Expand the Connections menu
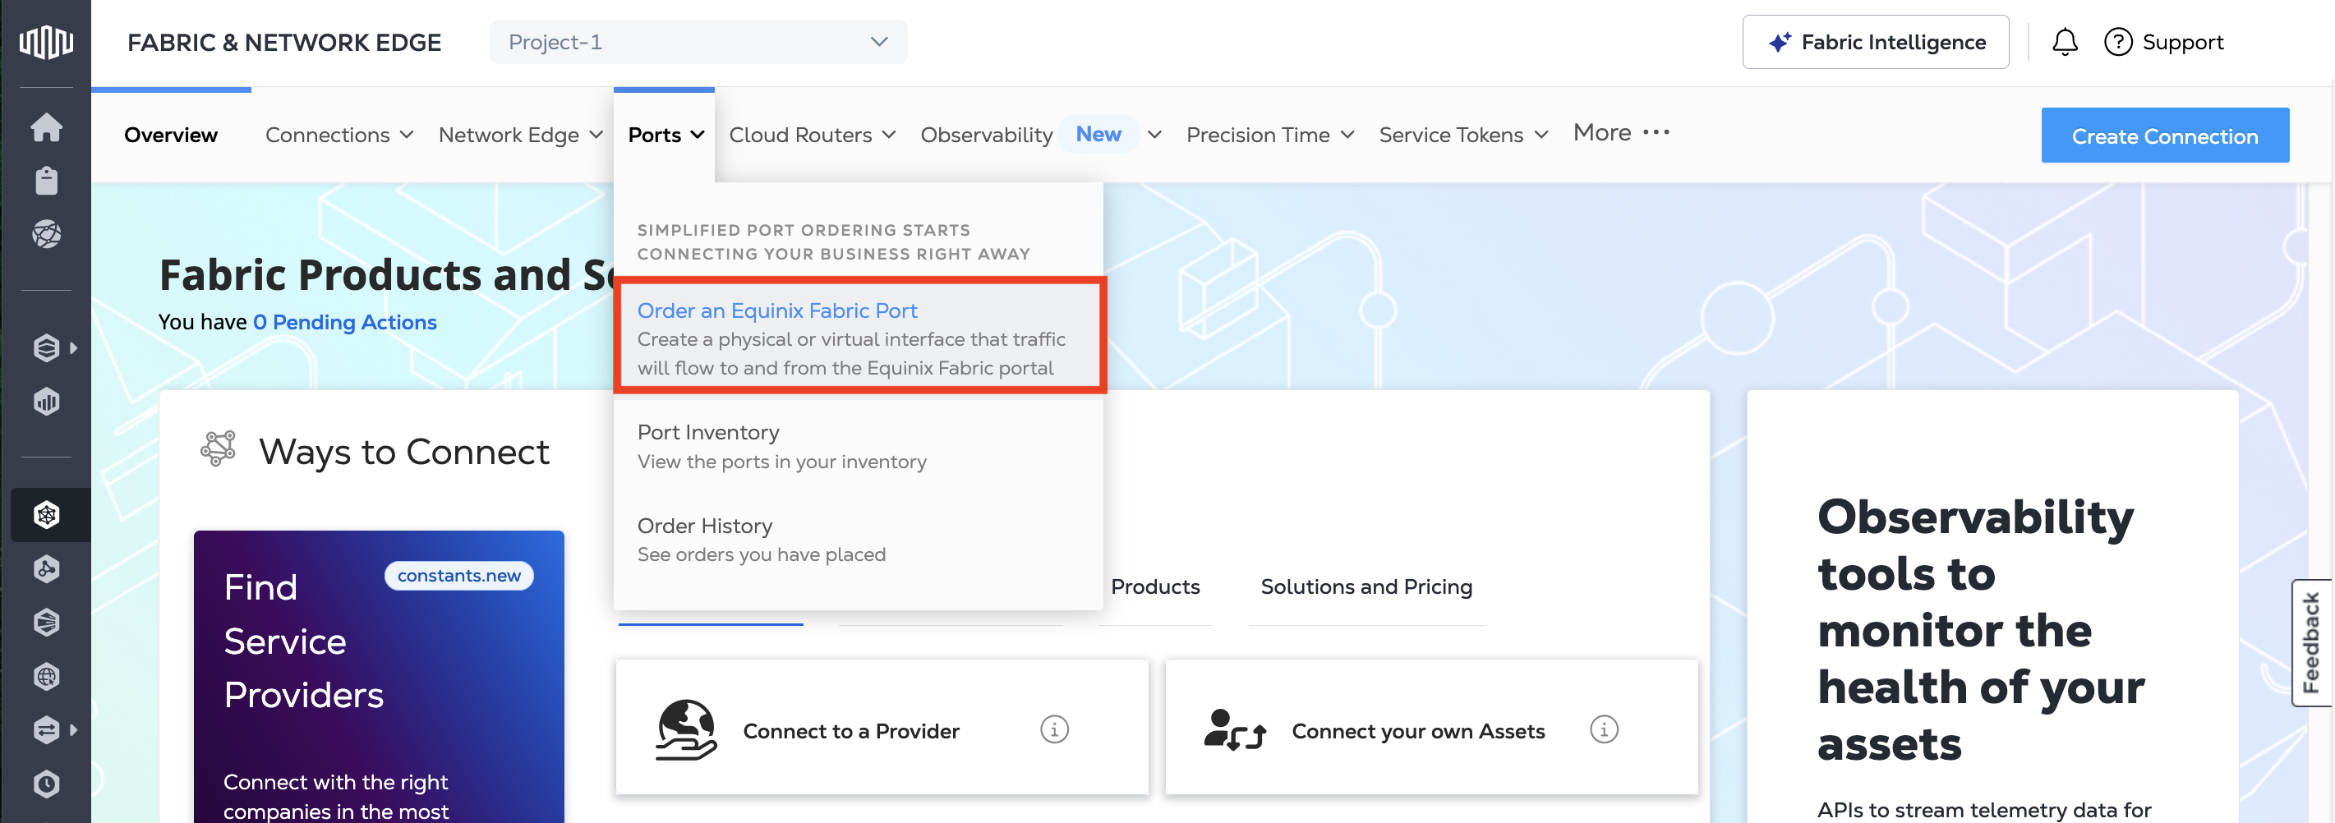The width and height of the screenshot is (2335, 823). point(339,135)
